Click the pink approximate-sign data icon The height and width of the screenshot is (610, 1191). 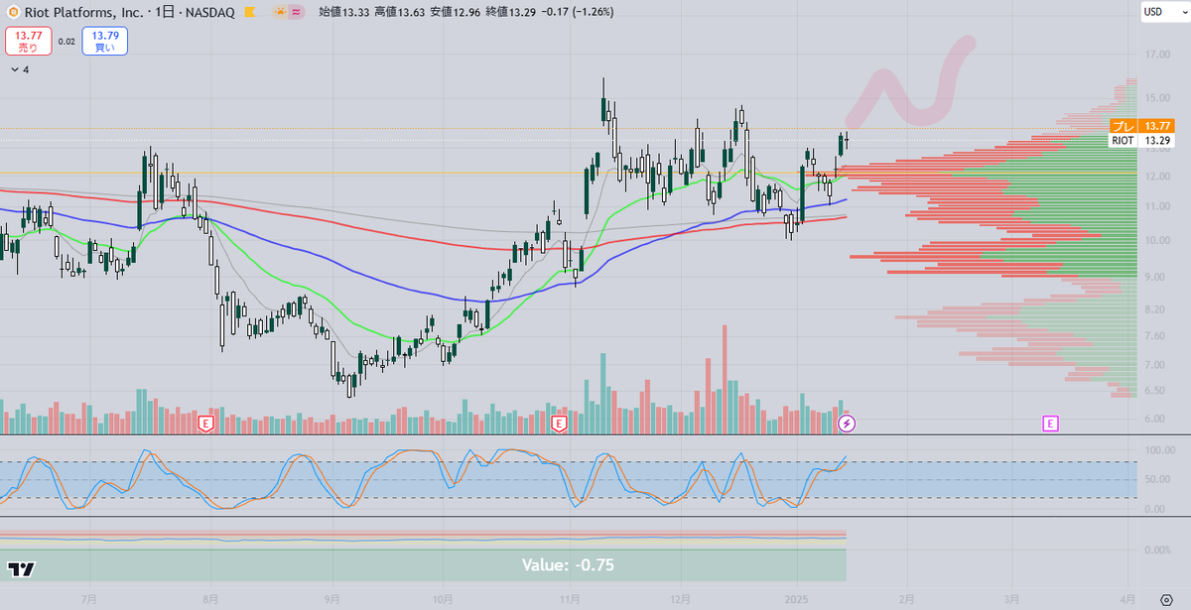click(297, 12)
